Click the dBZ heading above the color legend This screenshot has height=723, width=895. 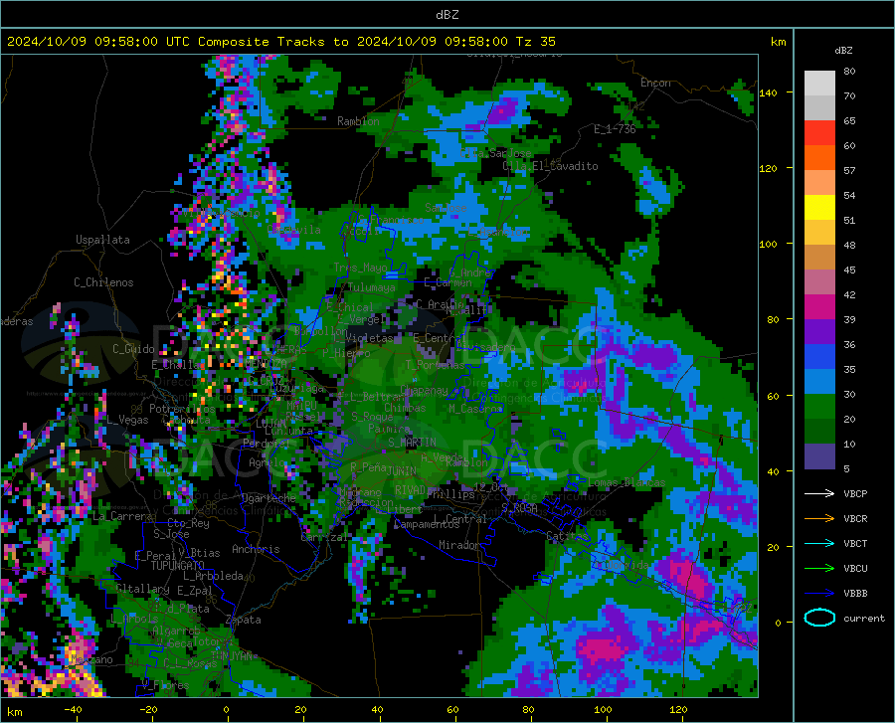843,50
